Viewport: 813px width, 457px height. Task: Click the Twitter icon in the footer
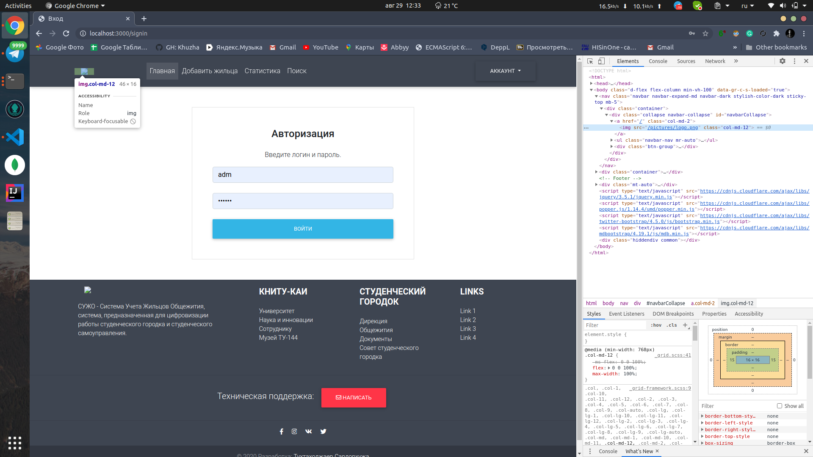tap(324, 431)
